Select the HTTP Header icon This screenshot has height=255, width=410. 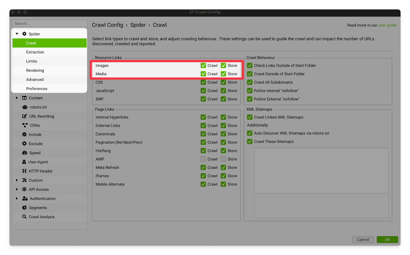pos(24,171)
